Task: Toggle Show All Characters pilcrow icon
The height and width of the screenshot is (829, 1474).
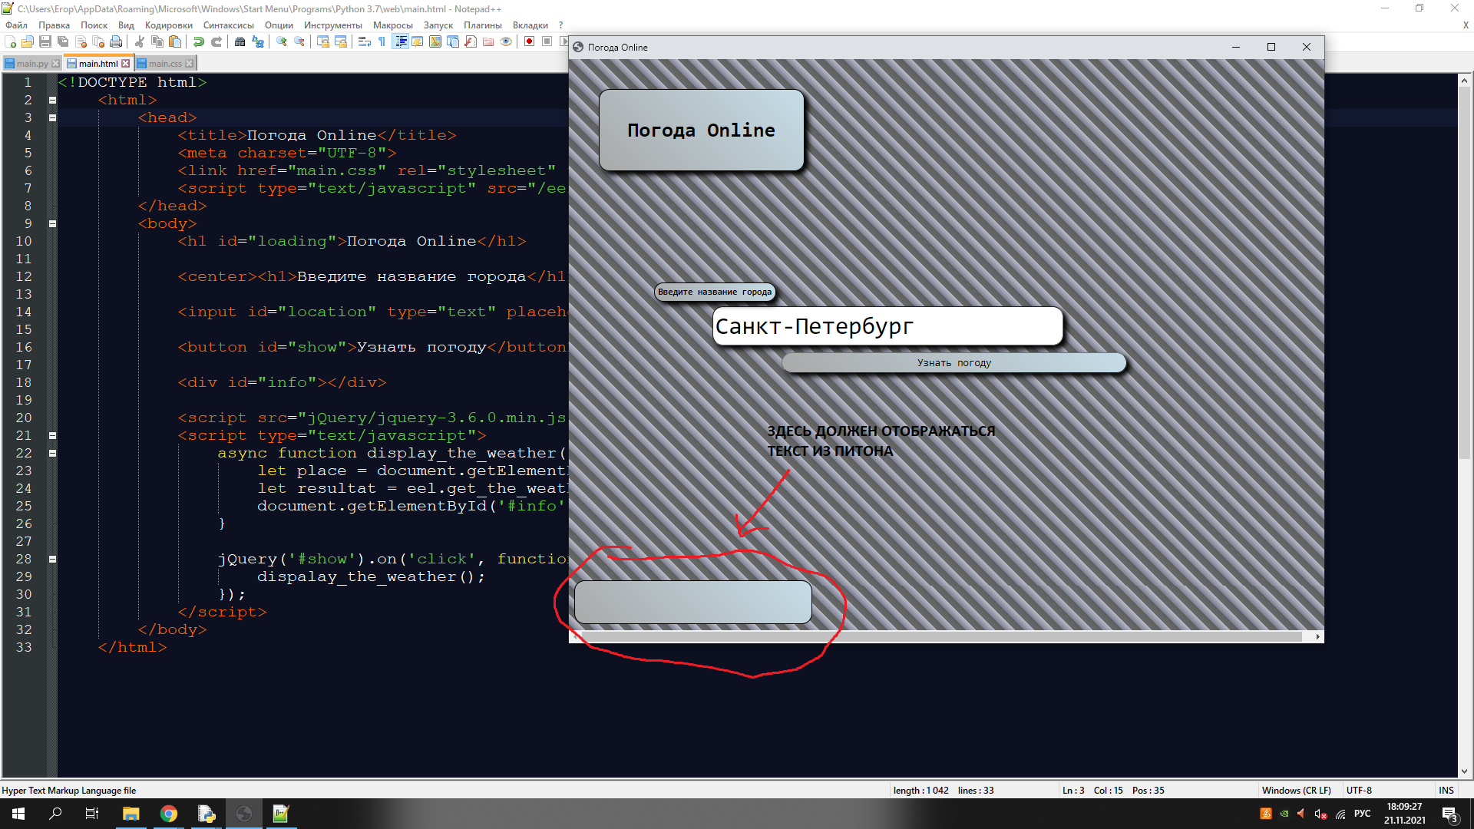Action: 382,41
